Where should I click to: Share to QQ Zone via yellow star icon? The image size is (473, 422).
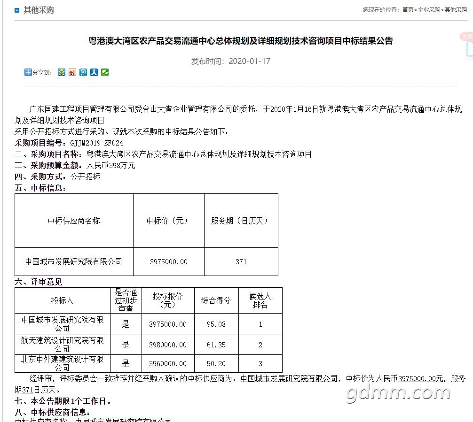(62, 72)
